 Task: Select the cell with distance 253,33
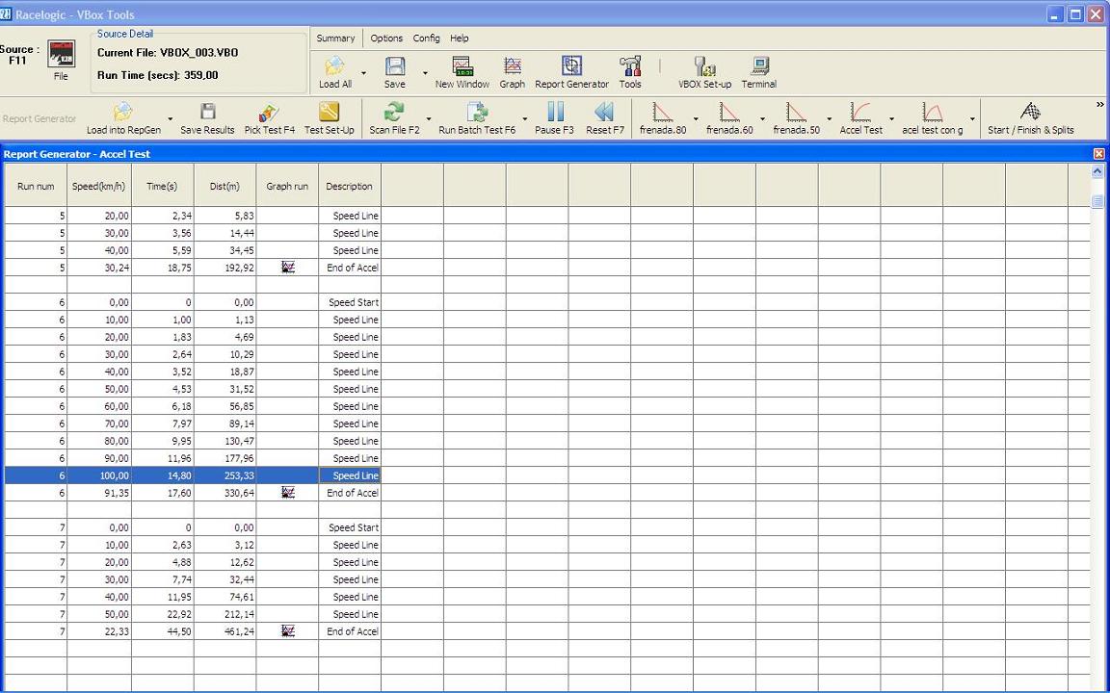[x=225, y=475]
